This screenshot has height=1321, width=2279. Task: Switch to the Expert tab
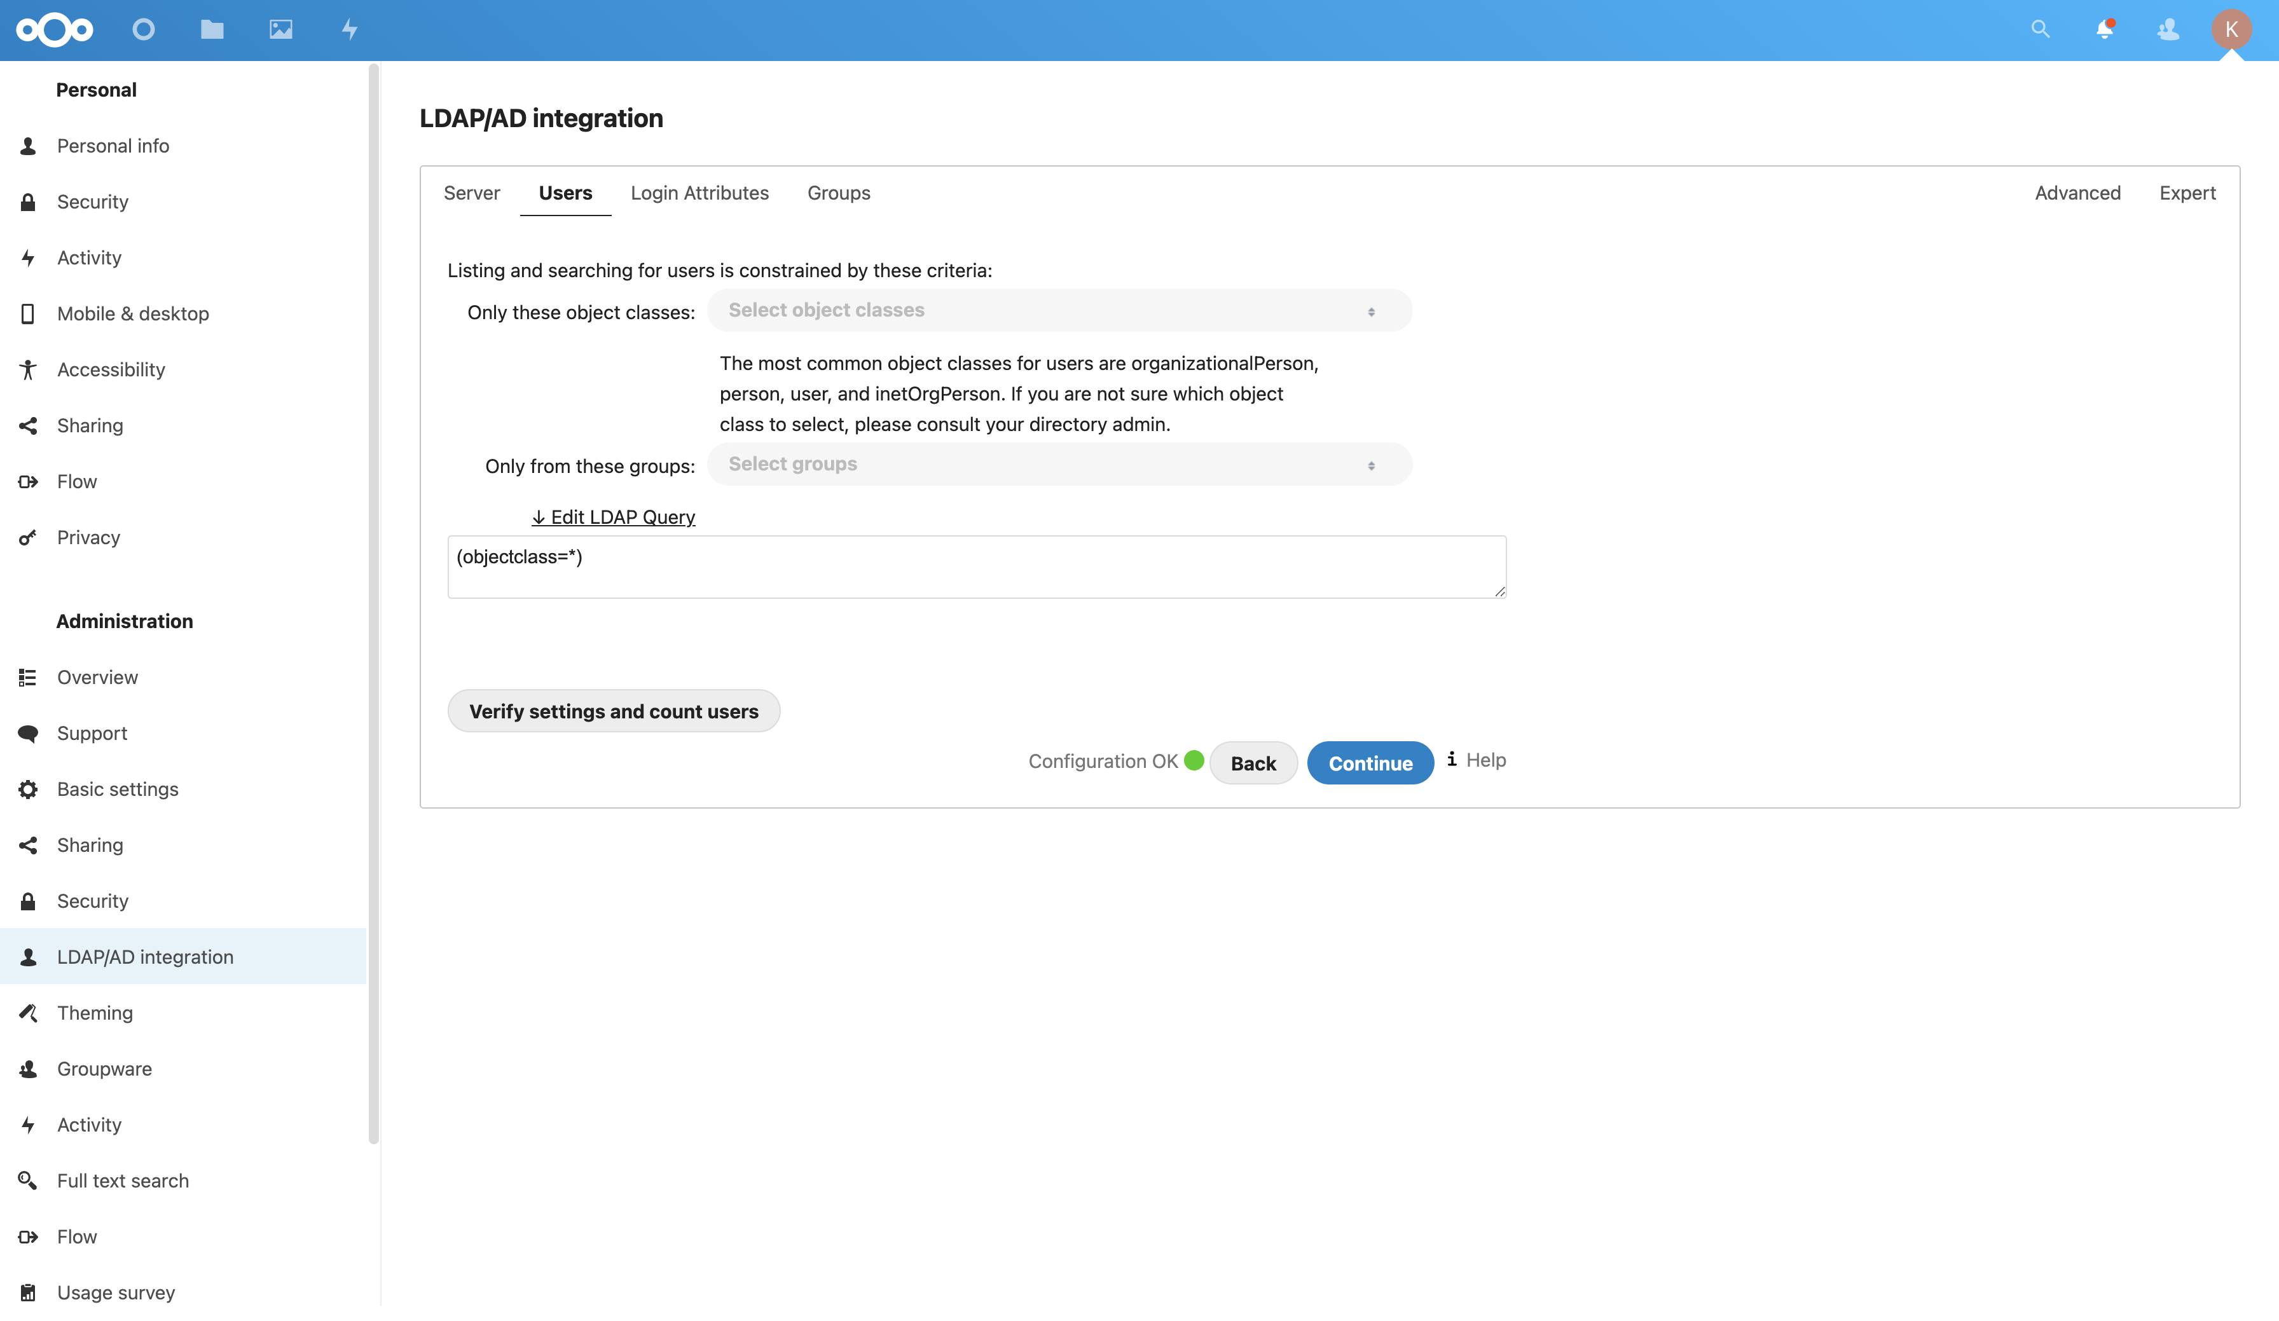2186,193
